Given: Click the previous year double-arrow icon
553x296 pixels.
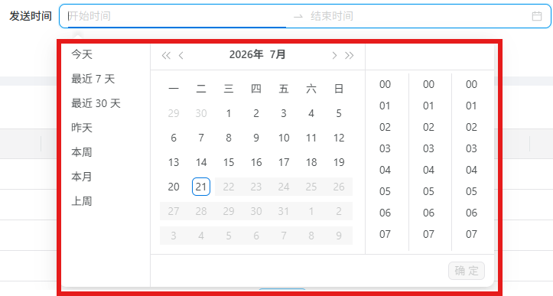Looking at the screenshot, I should 166,55.
